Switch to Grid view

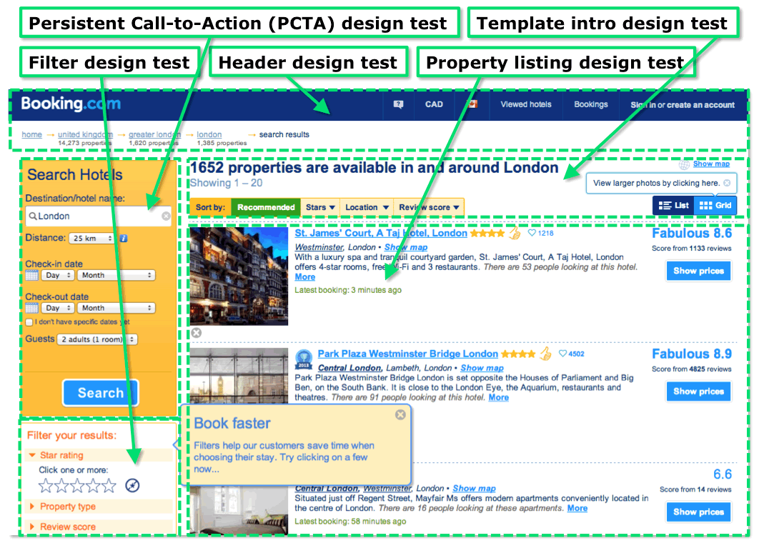coord(715,205)
